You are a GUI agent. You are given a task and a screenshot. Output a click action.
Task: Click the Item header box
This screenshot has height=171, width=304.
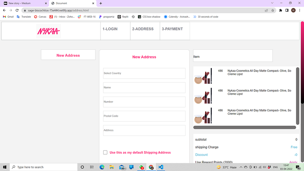(x=233, y=56)
